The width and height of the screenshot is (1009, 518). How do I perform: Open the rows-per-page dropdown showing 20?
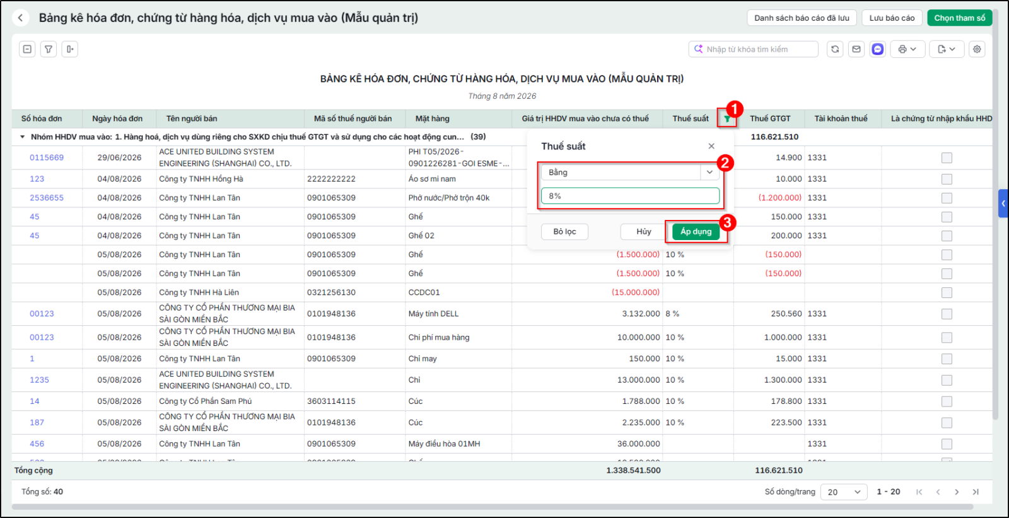coord(843,492)
